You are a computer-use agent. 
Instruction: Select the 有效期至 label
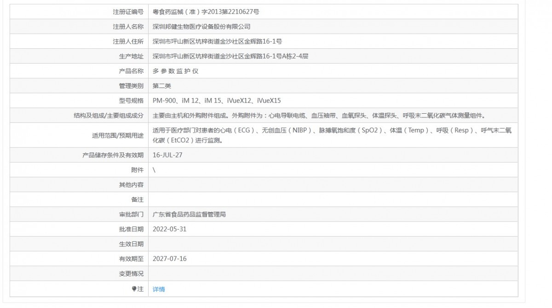[x=131, y=258]
